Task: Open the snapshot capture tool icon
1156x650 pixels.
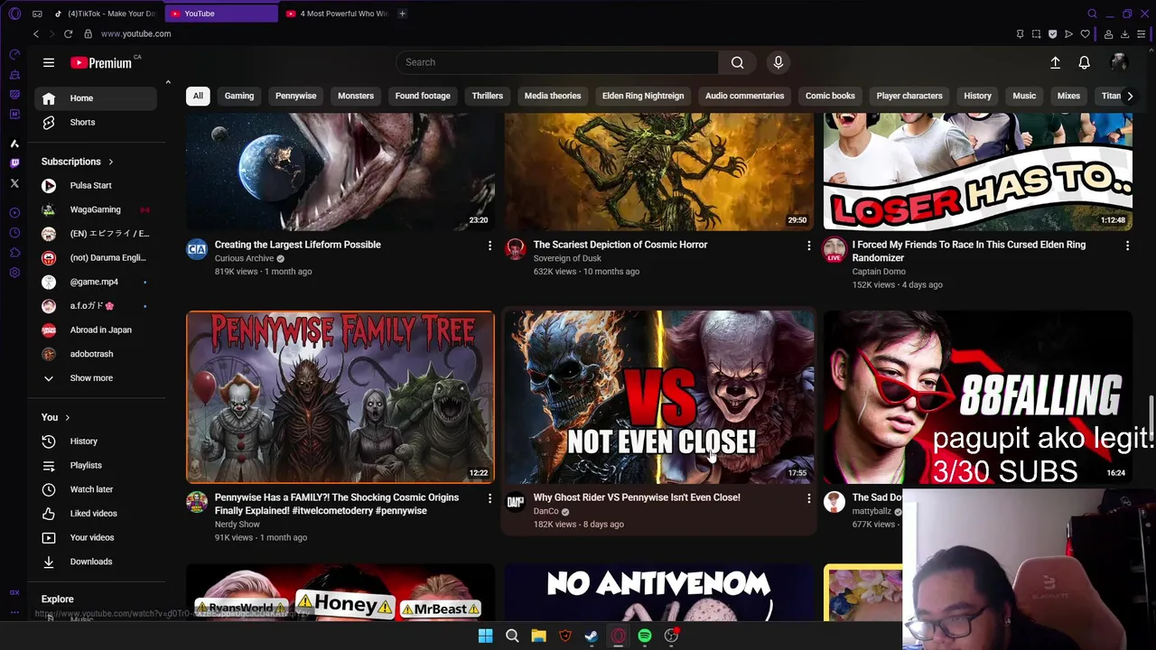Action: pyautogui.click(x=1036, y=33)
